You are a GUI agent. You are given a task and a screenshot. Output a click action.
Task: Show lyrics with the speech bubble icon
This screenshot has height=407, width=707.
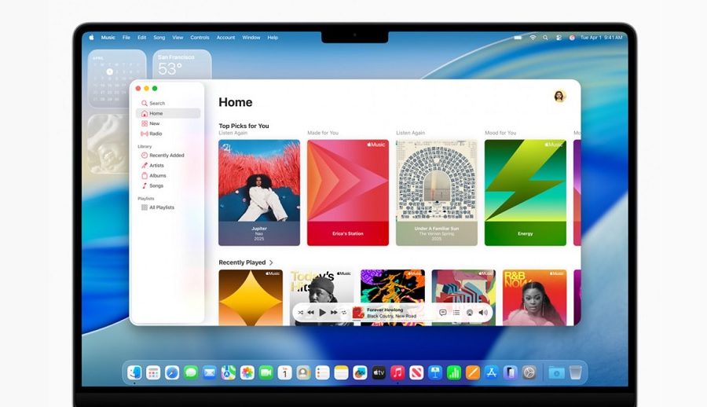pyautogui.click(x=443, y=313)
